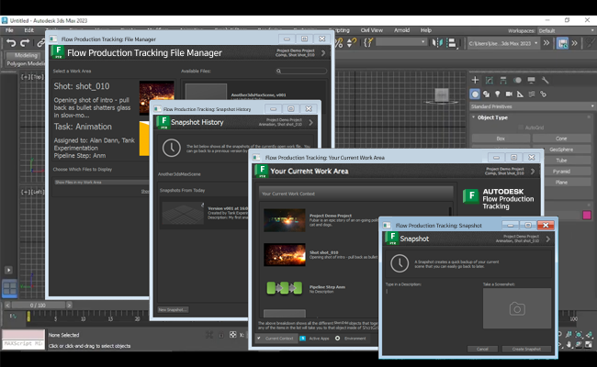Click the Align tool icon
597x367 pixels.
452,43
